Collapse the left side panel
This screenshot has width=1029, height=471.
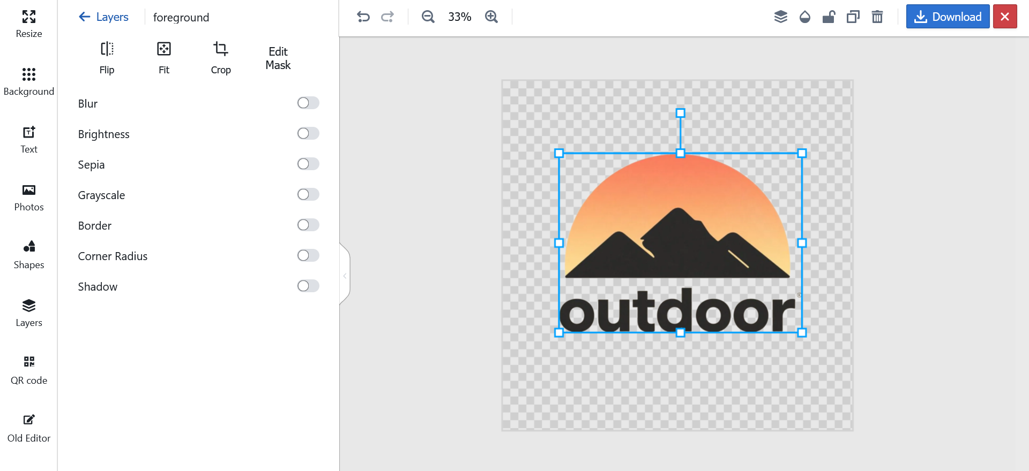tap(345, 276)
